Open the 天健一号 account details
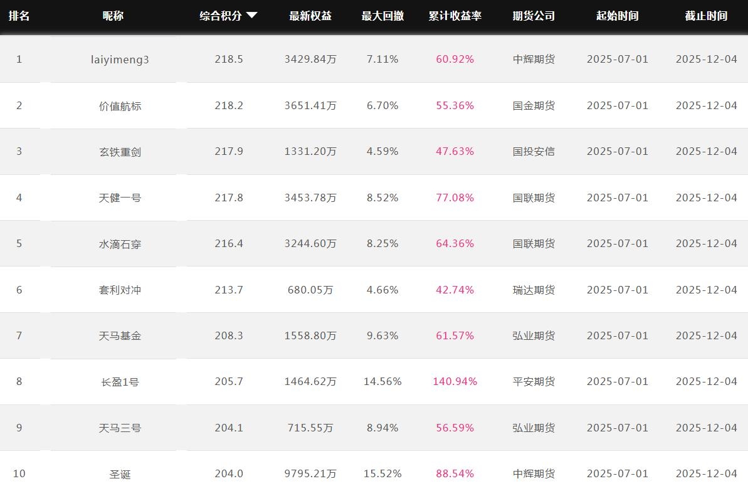Image resolution: width=748 pixels, height=496 pixels. tap(120, 198)
